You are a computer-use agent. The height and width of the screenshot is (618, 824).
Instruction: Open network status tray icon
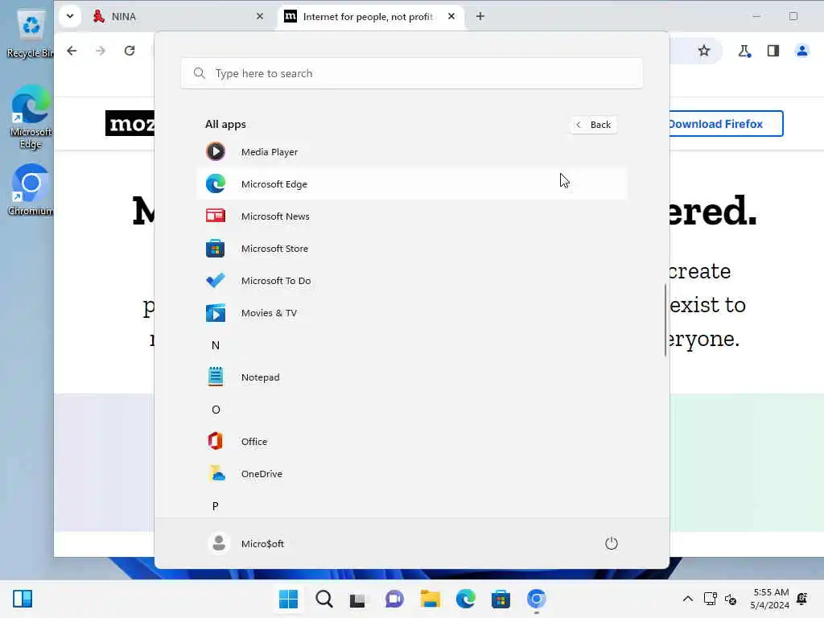point(710,599)
